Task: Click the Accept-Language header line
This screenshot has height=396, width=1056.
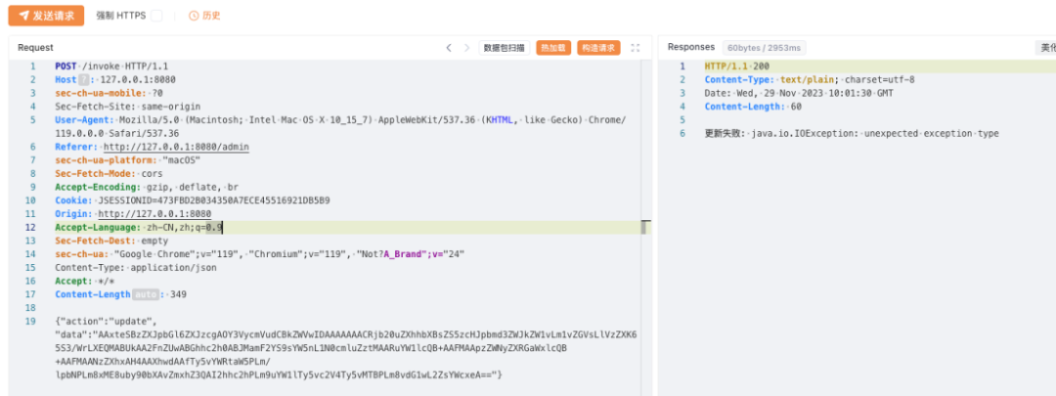Action: 139,228
